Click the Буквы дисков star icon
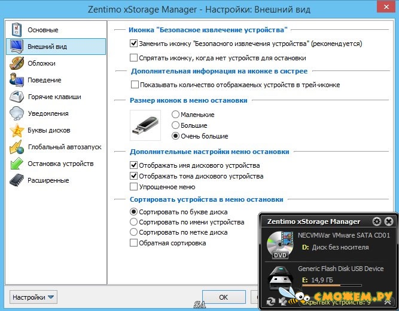The width and height of the screenshot is (399, 311). click(17, 130)
